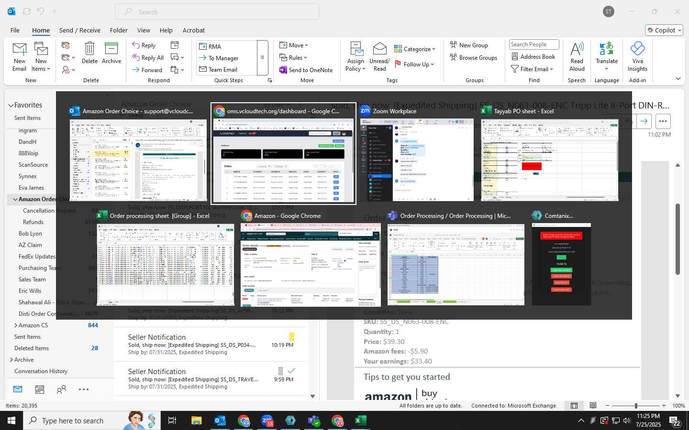Open the Address Book
This screenshot has height=430, width=689.
(533, 56)
